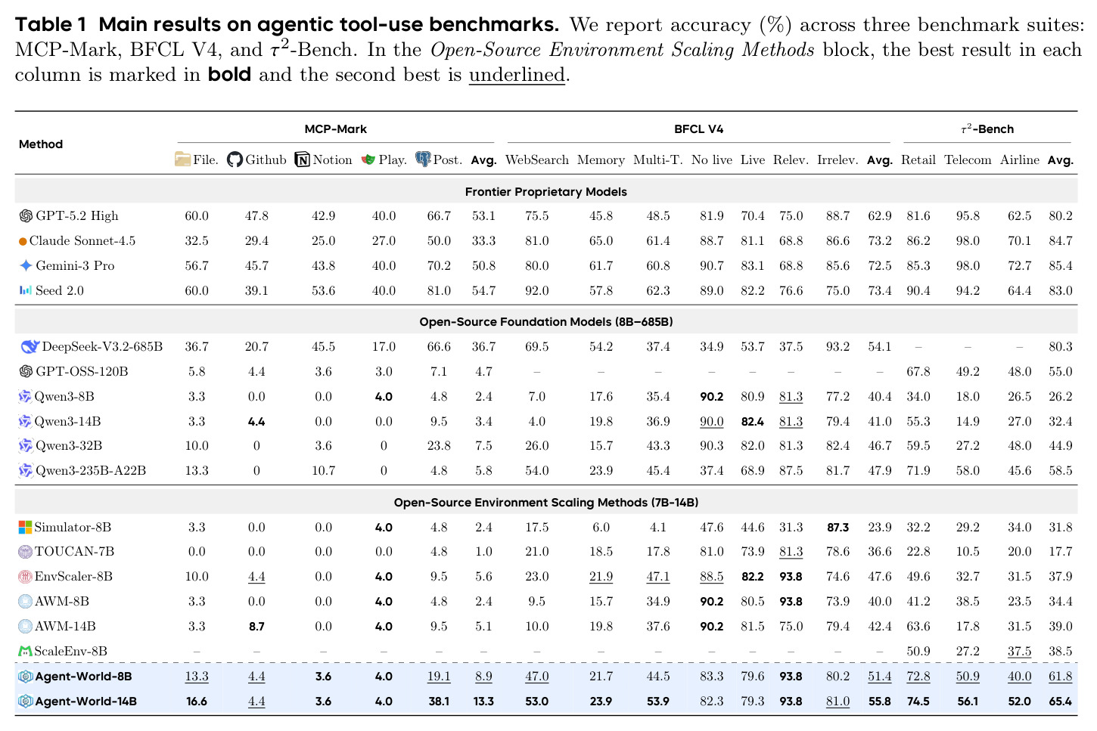
Task: Click Seed 2.0's WebSearch value 92.0
Action: coord(537,291)
